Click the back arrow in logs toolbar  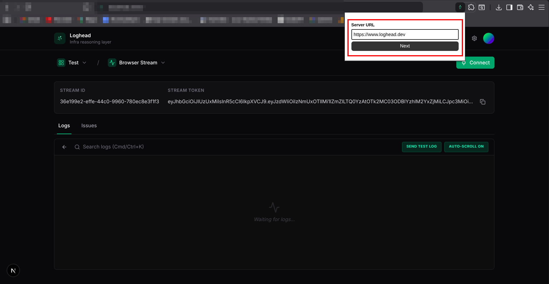click(x=64, y=147)
